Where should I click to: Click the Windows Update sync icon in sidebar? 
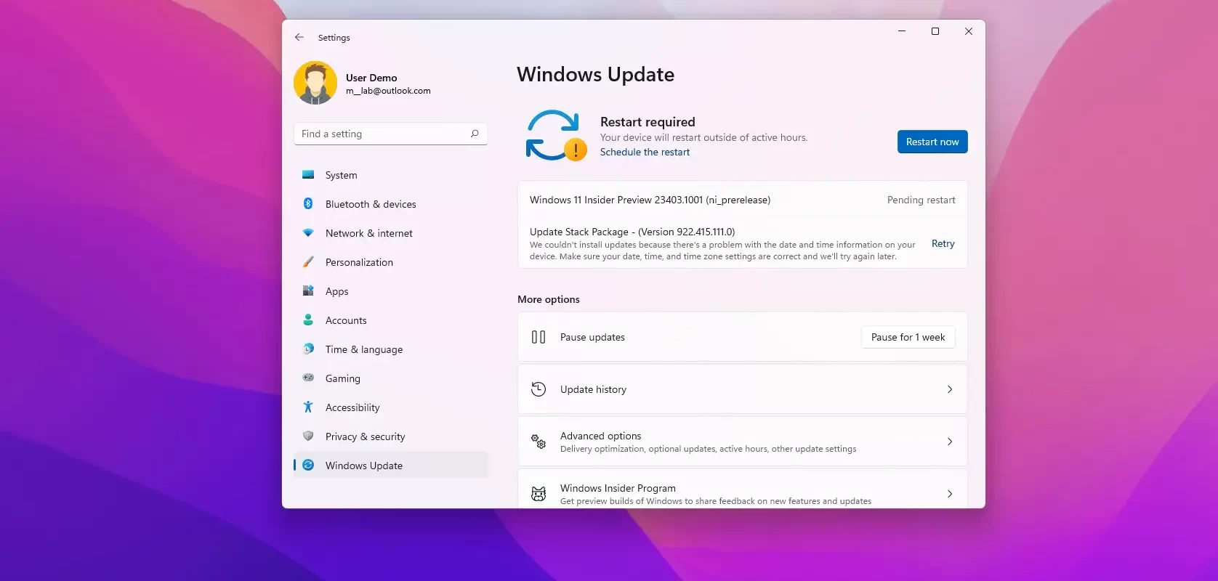(x=308, y=466)
